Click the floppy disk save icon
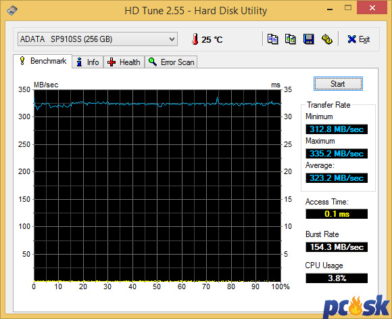This screenshot has height=319, width=392. tap(308, 39)
